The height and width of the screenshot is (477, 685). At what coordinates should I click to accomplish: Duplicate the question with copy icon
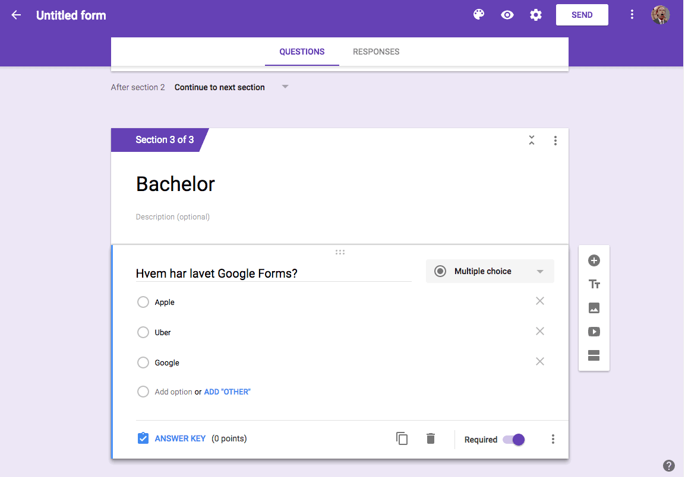402,438
